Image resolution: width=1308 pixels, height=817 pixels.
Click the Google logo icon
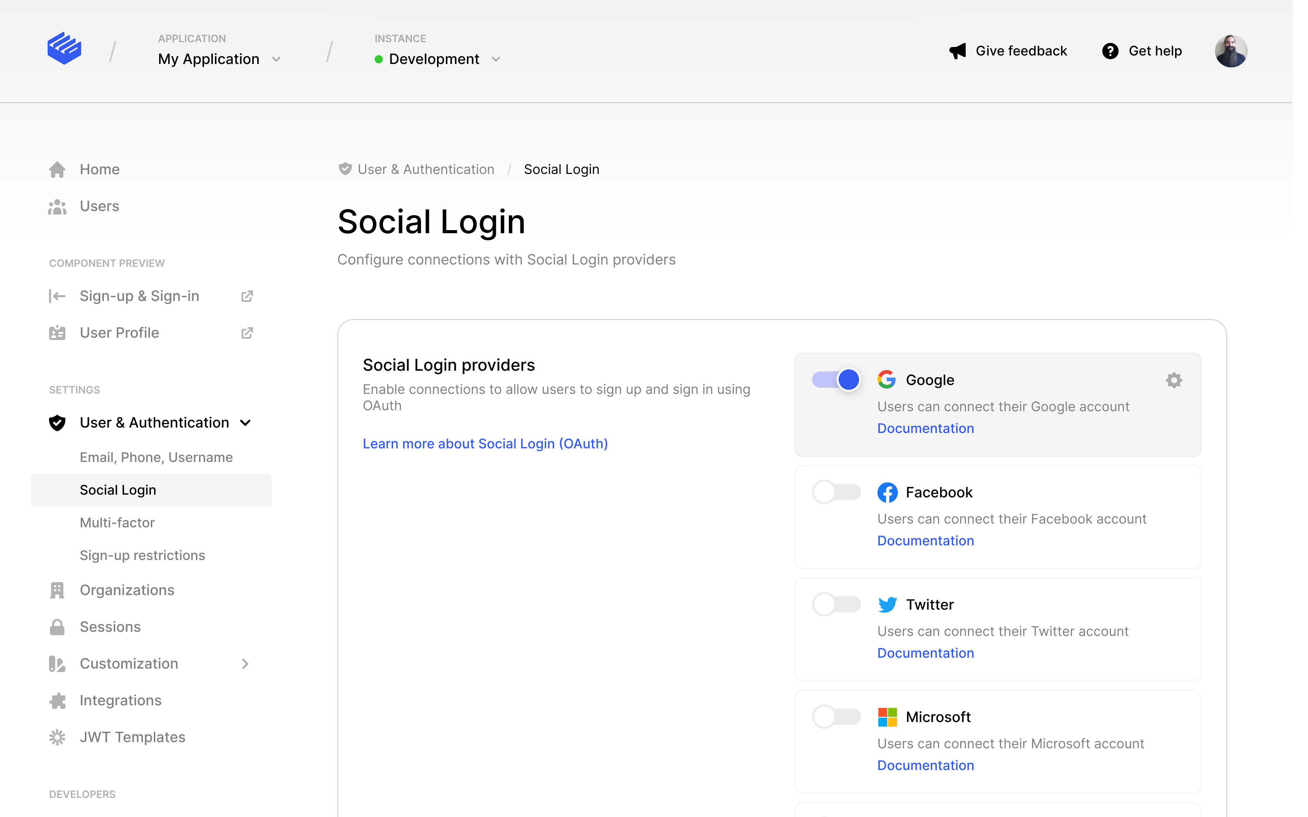[887, 380]
